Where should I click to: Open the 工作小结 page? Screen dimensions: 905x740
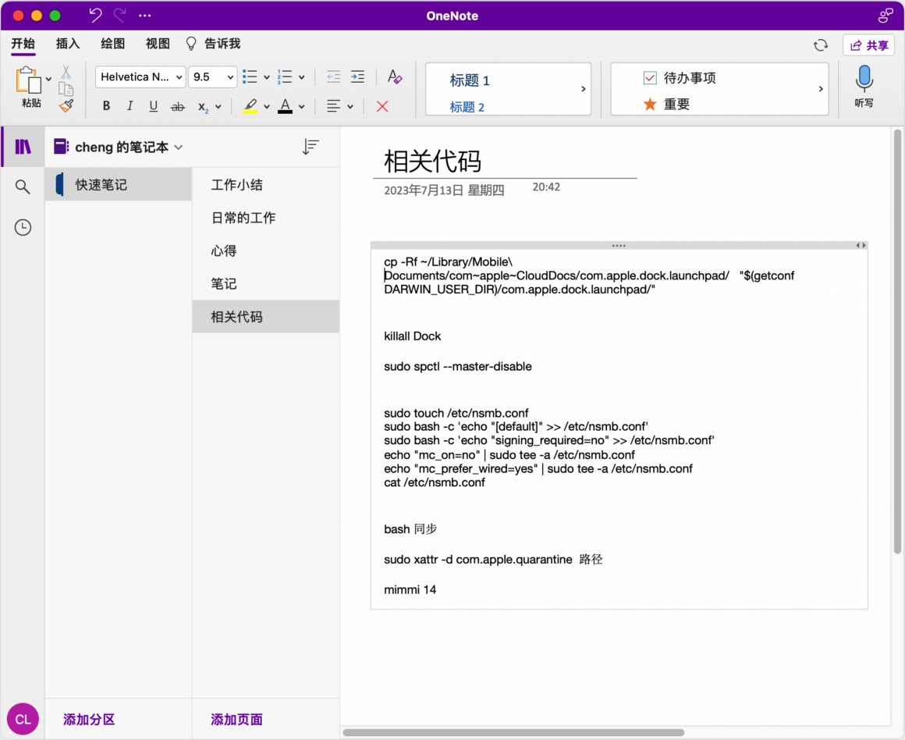(265, 185)
